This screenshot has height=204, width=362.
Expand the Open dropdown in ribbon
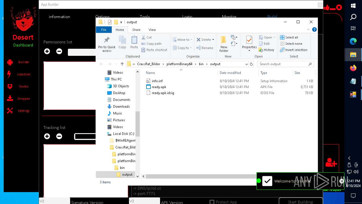coord(274,37)
